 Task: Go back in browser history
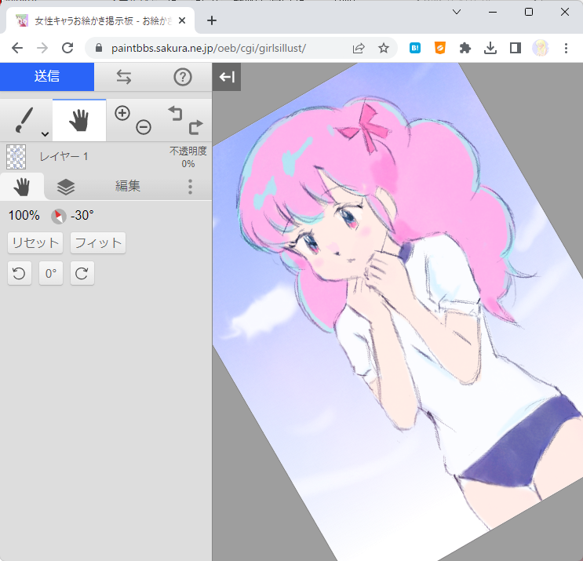pos(17,48)
